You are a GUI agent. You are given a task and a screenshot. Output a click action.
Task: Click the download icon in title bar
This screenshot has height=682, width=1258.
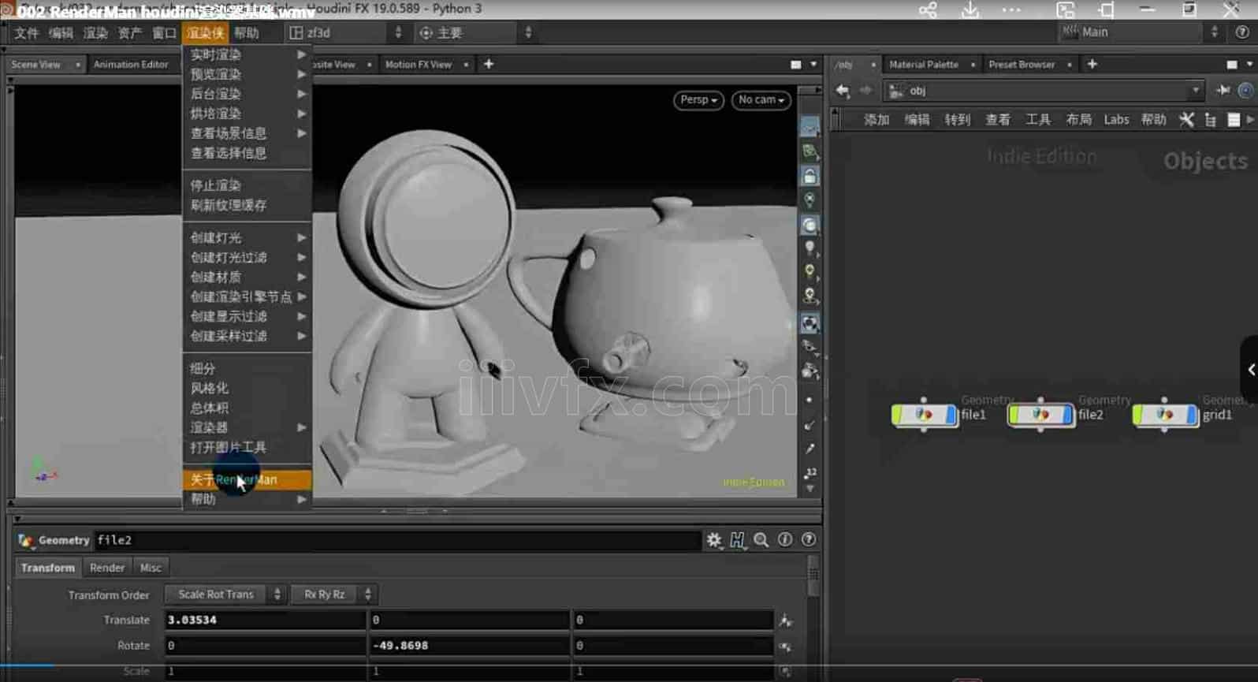click(x=970, y=10)
